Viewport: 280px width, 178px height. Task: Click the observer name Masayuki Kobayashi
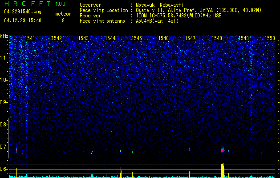tap(160, 5)
